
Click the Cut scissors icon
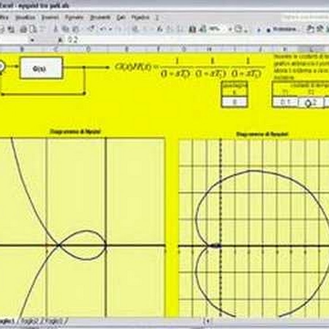[56, 29]
